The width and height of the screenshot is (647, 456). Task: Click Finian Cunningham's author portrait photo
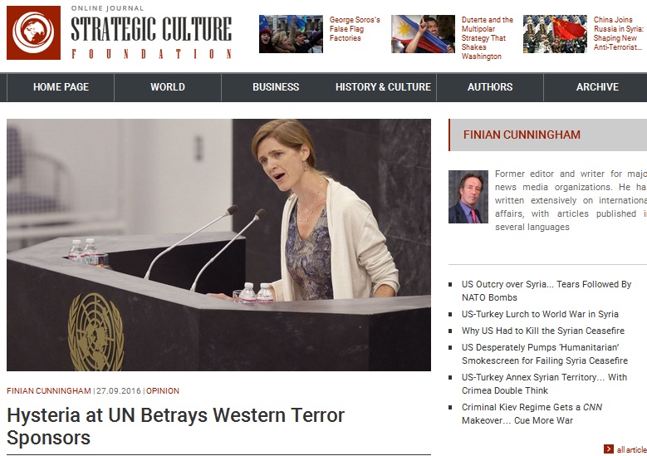(468, 197)
